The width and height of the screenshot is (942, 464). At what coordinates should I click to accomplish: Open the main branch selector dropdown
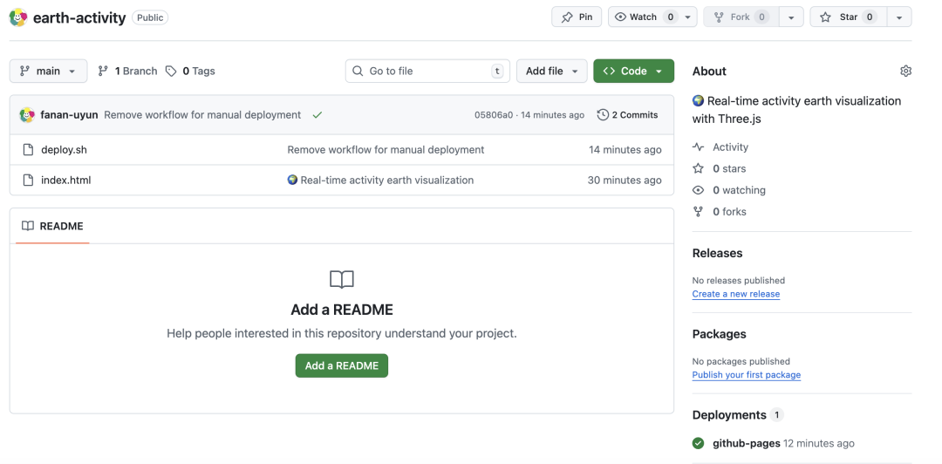pos(48,71)
